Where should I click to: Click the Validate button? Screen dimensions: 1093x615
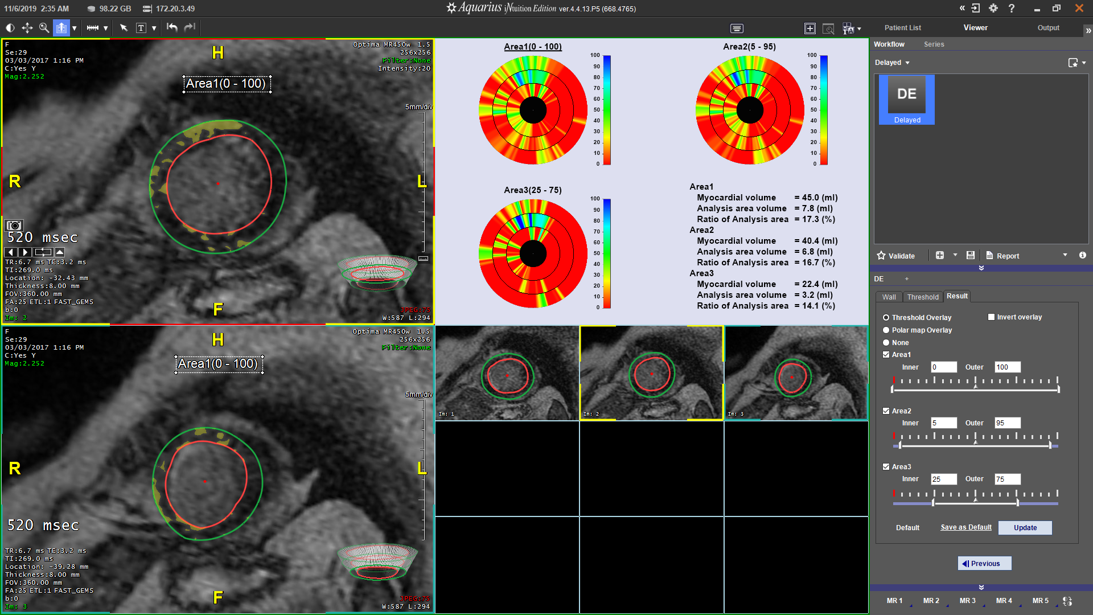tap(895, 255)
